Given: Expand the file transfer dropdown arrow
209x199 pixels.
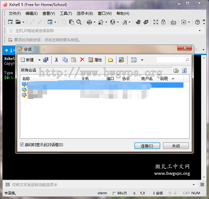Looking at the screenshot, I should point(106,22).
